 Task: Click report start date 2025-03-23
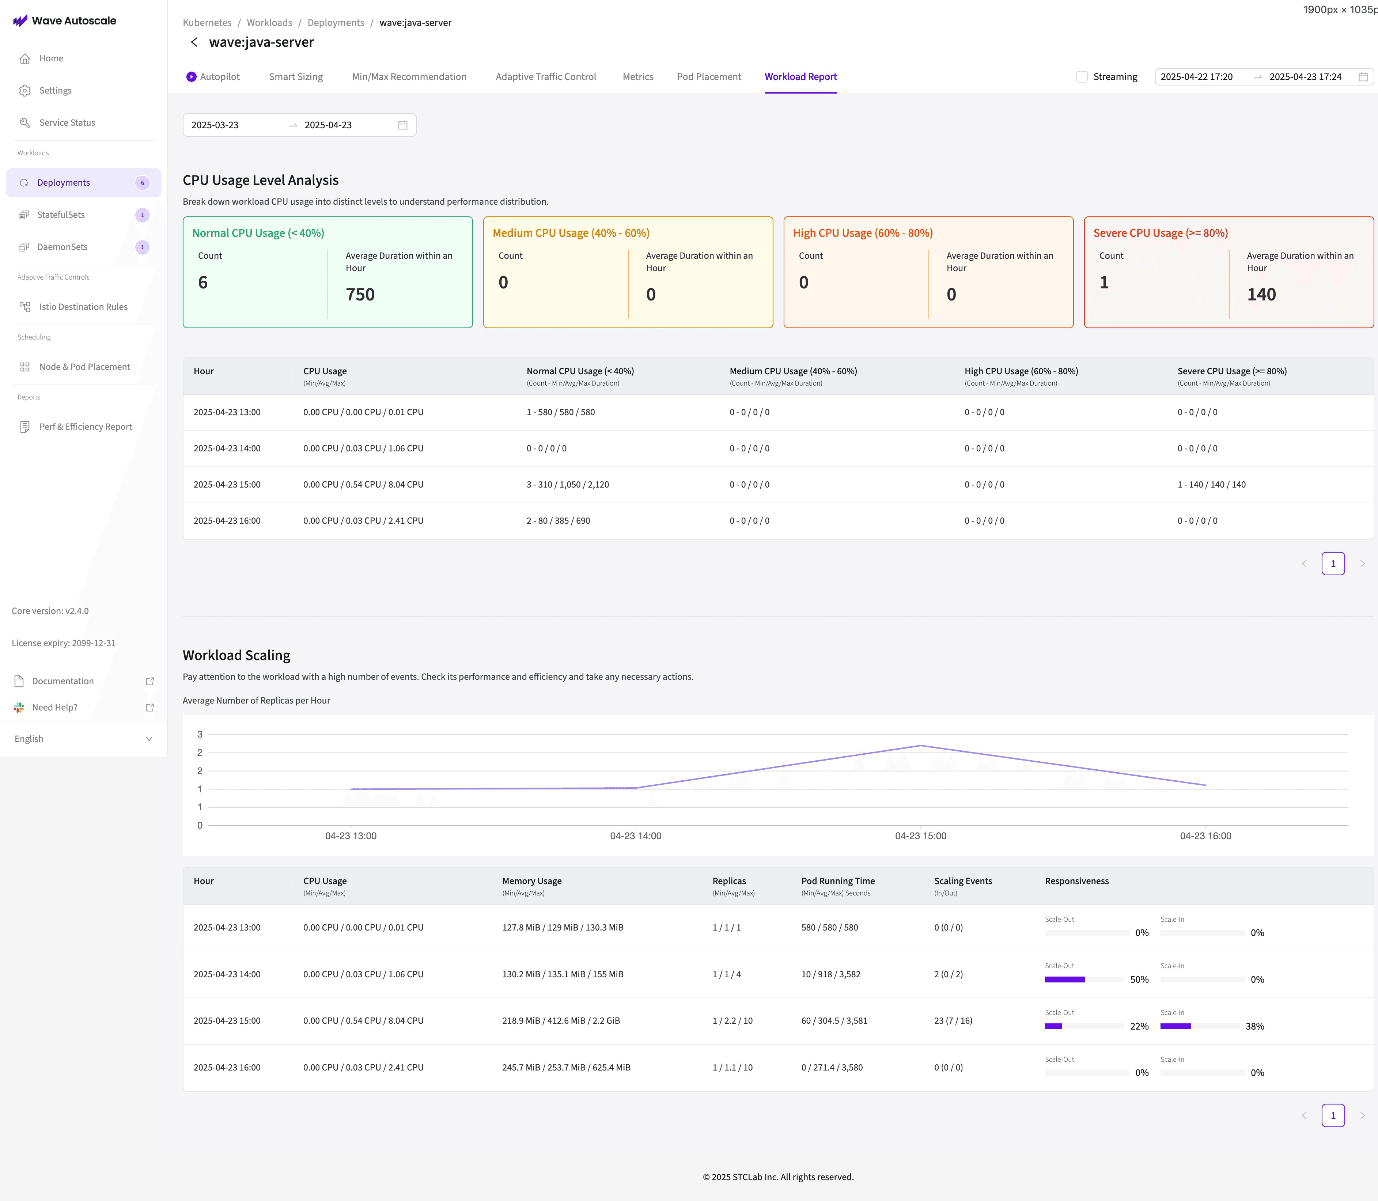[x=215, y=125]
